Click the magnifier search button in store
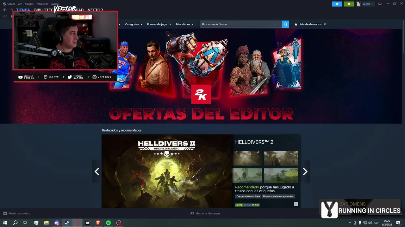Image resolution: width=405 pixels, height=227 pixels. pos(285,24)
